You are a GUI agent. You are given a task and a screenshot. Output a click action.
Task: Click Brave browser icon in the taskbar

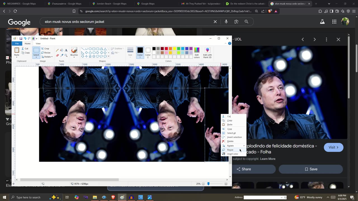click(x=113, y=197)
